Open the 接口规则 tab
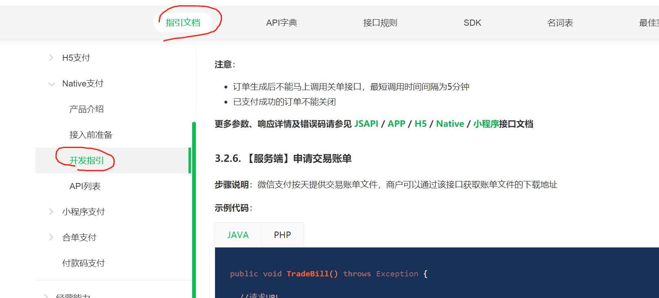Image resolution: width=659 pixels, height=298 pixels. [x=380, y=23]
